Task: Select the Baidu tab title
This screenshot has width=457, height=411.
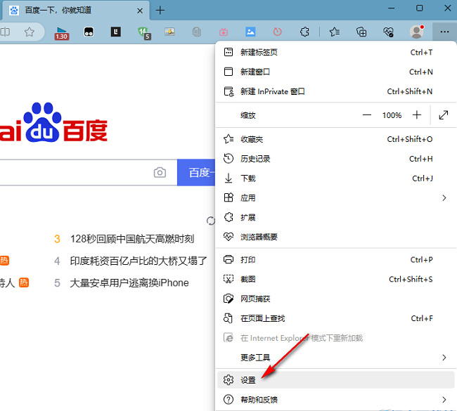Action: pyautogui.click(x=58, y=11)
